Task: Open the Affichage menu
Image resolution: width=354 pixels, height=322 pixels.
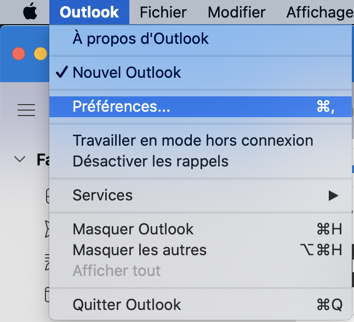Action: tap(320, 12)
